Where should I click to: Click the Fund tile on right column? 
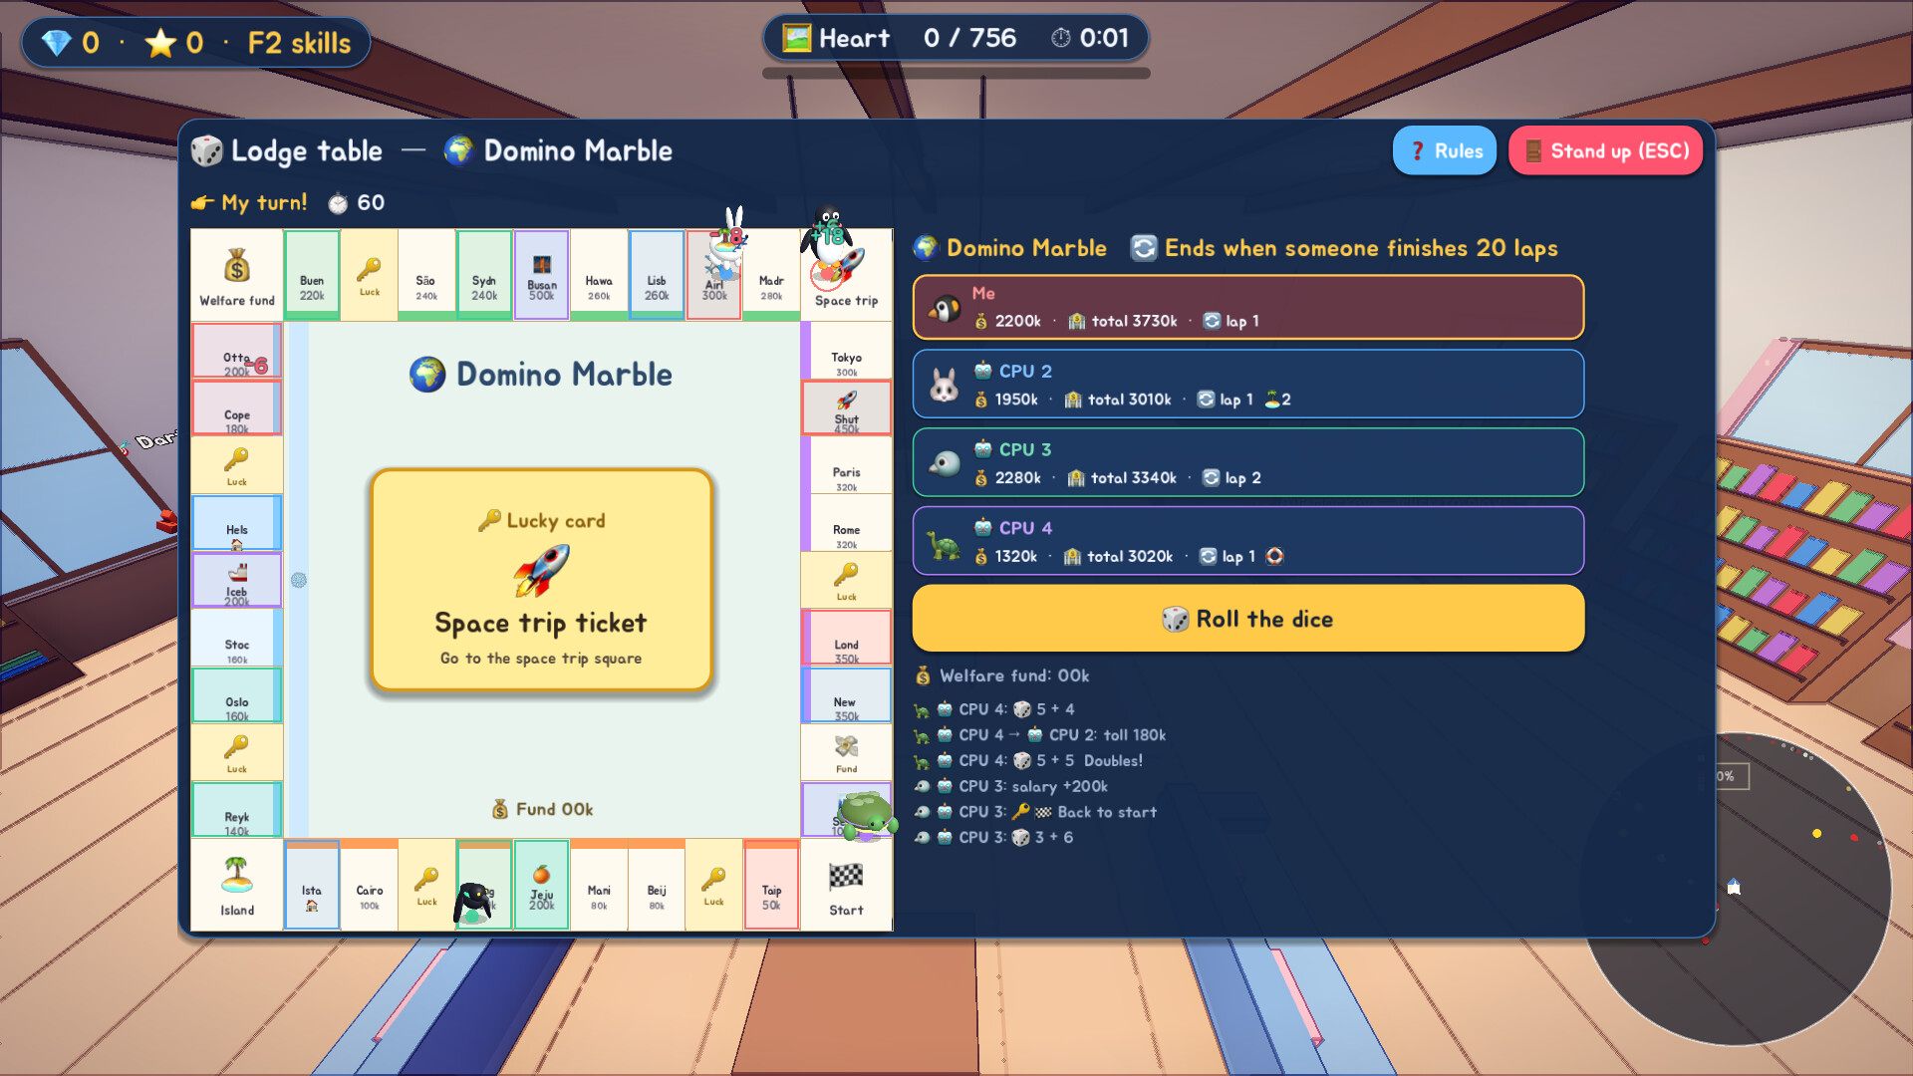click(x=846, y=752)
